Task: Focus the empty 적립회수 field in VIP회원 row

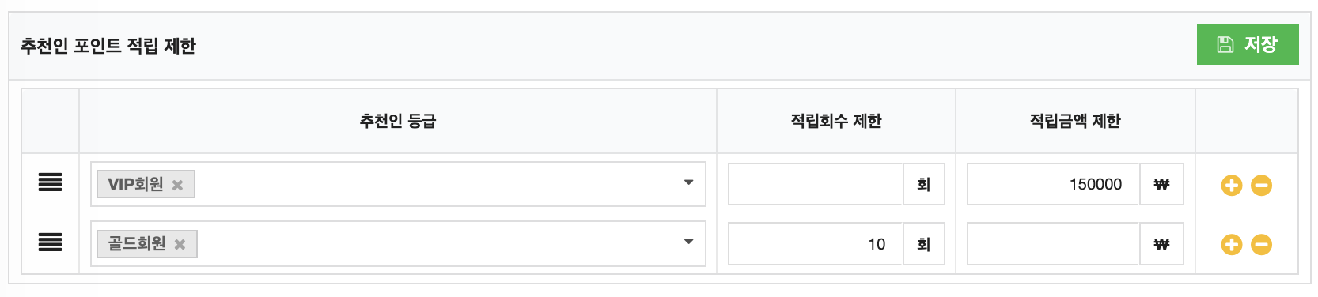Action: [x=816, y=184]
